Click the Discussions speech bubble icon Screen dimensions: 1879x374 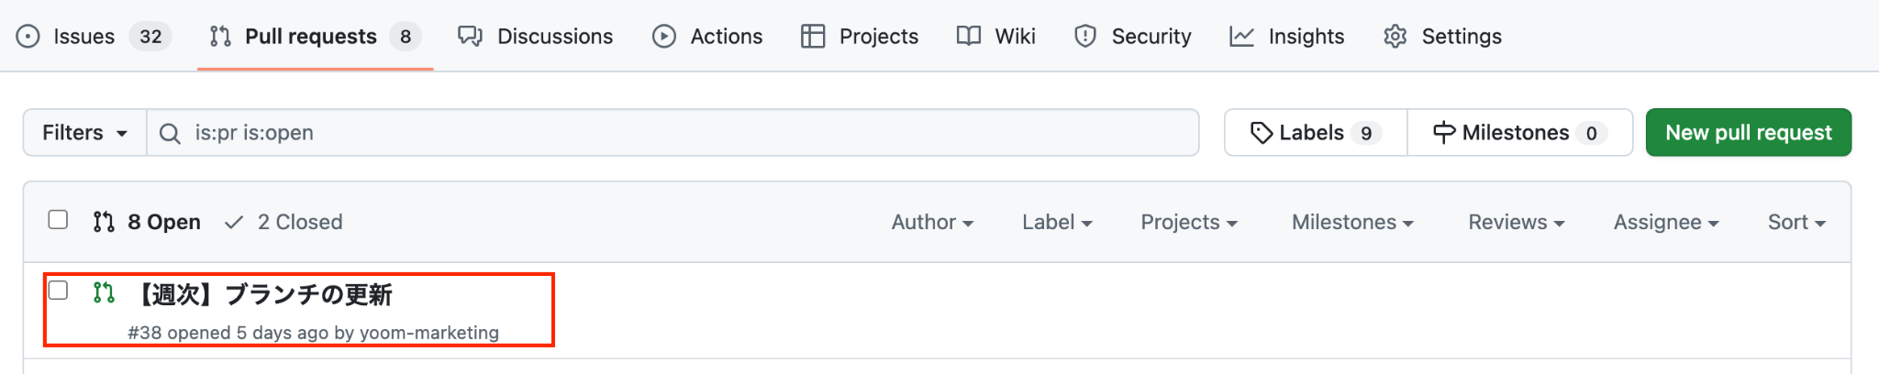(x=470, y=37)
